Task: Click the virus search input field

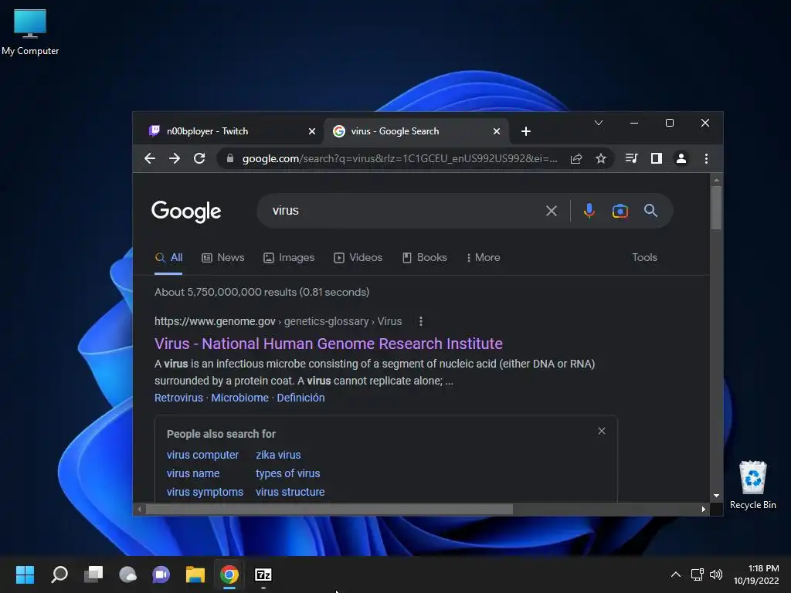Action: [403, 211]
